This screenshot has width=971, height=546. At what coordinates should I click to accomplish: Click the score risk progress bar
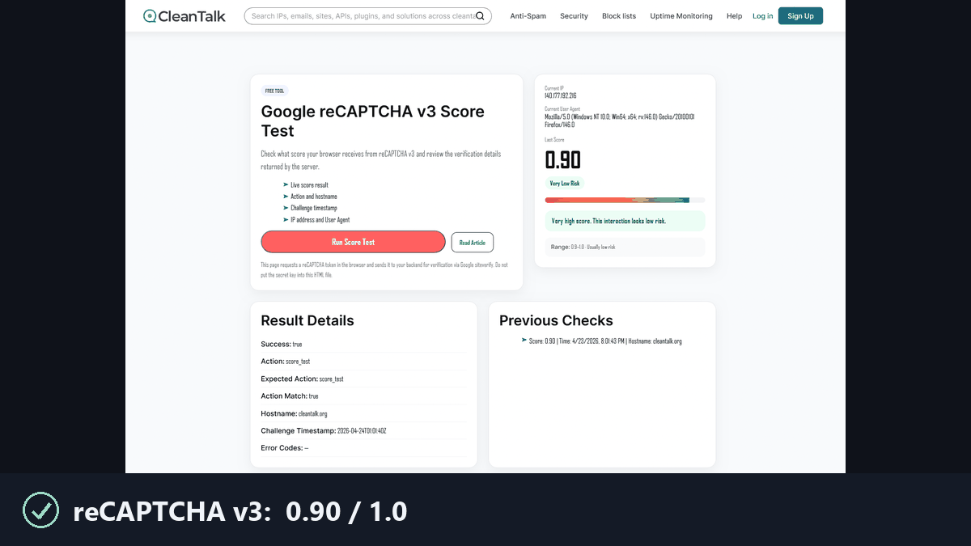[625, 200]
